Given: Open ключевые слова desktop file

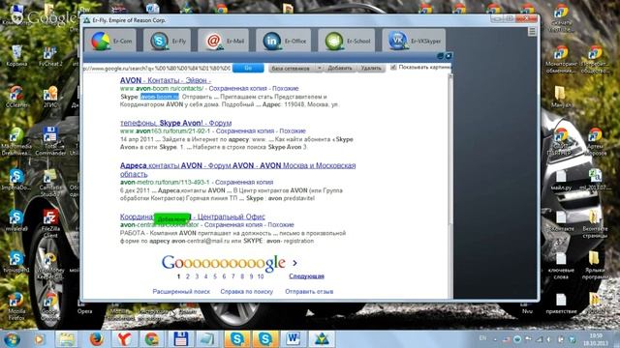Looking at the screenshot, I should (x=561, y=267).
